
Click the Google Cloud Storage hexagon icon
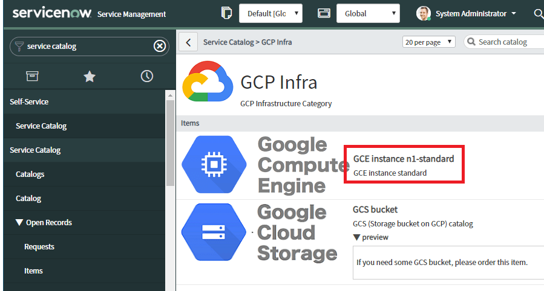point(214,232)
